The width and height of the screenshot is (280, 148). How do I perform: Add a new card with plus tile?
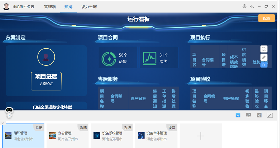(201, 136)
